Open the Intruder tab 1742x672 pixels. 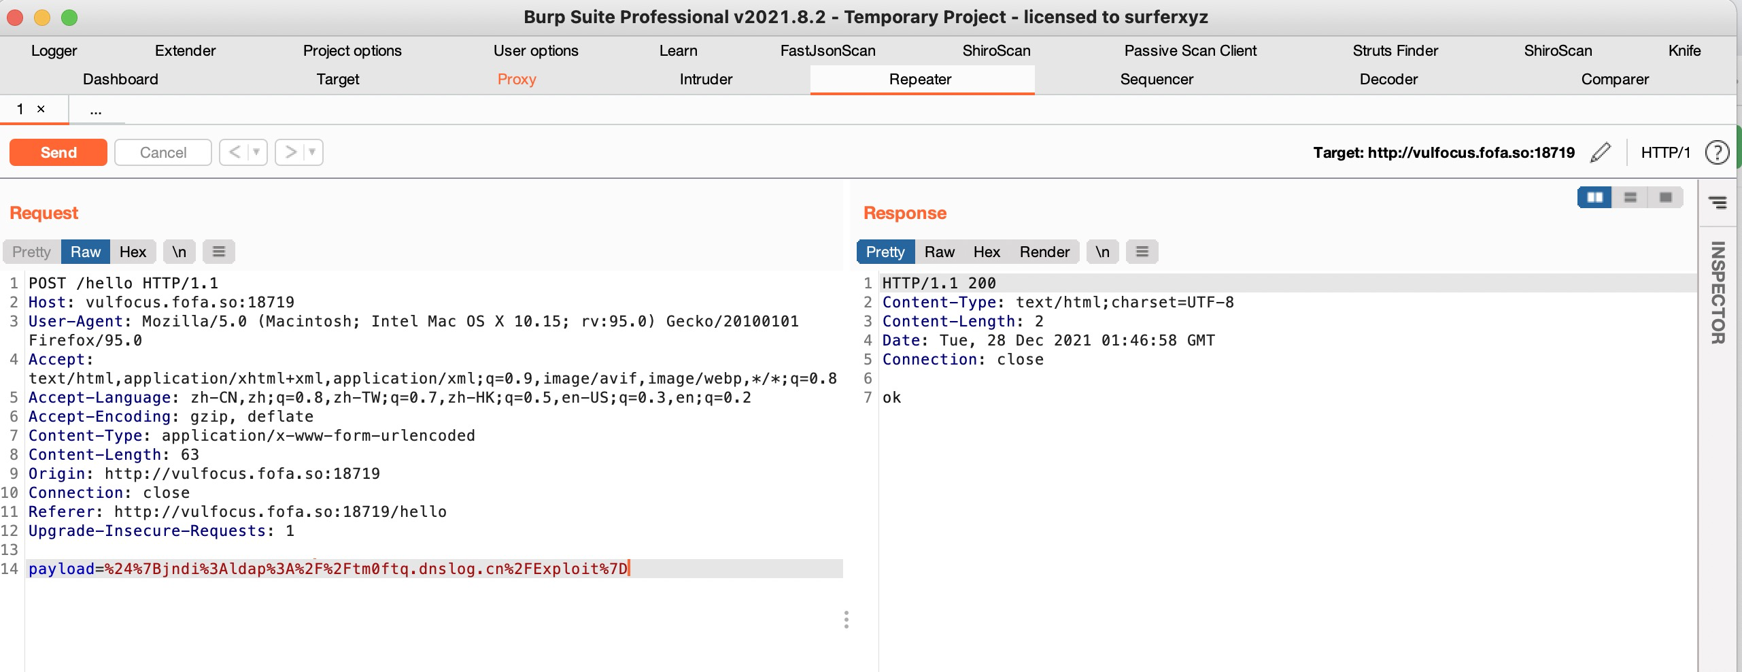tap(706, 79)
